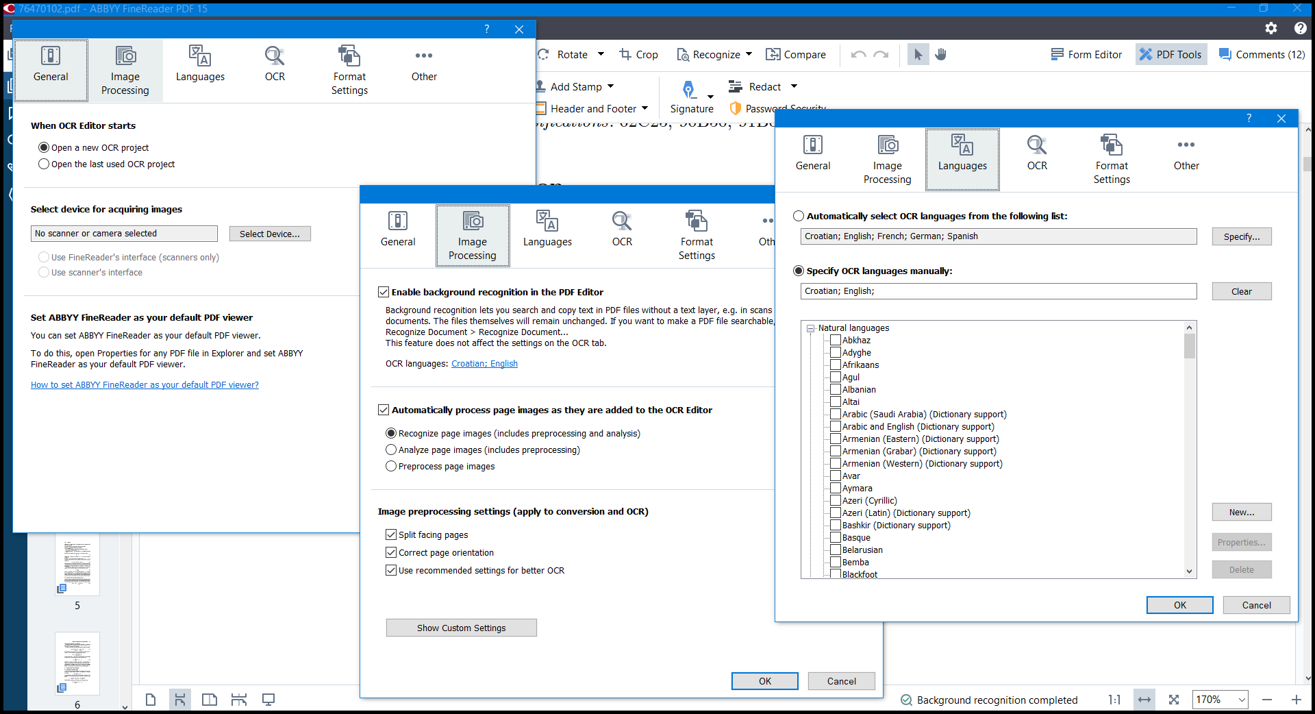Select the hand pan tool
Image resolution: width=1315 pixels, height=714 pixels.
[941, 55]
